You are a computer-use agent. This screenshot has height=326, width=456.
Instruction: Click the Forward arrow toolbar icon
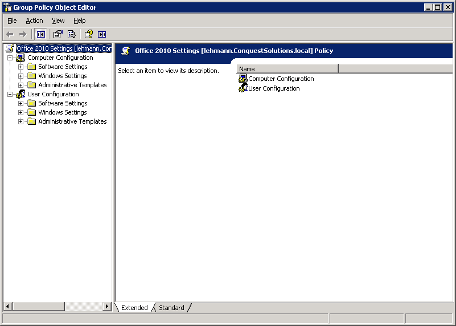23,34
